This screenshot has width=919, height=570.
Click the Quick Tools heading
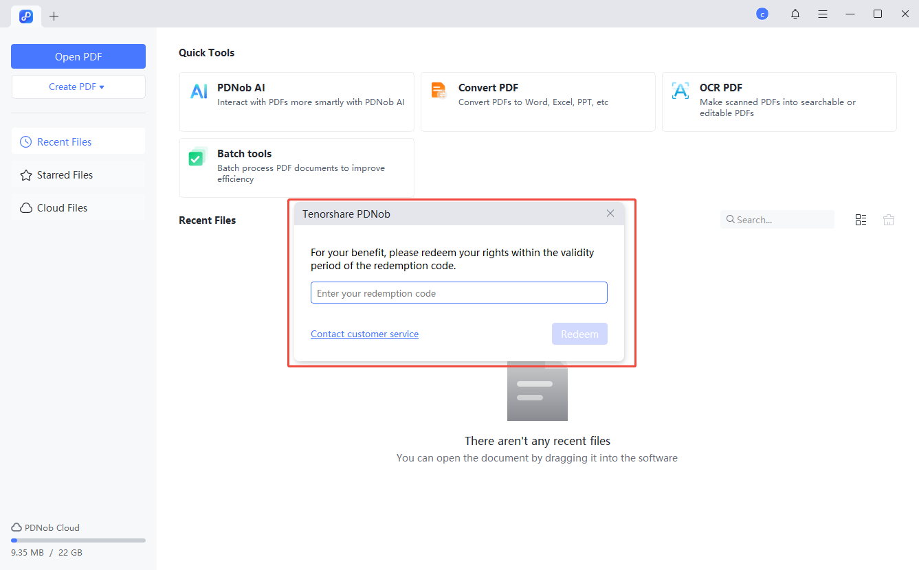[x=206, y=53]
